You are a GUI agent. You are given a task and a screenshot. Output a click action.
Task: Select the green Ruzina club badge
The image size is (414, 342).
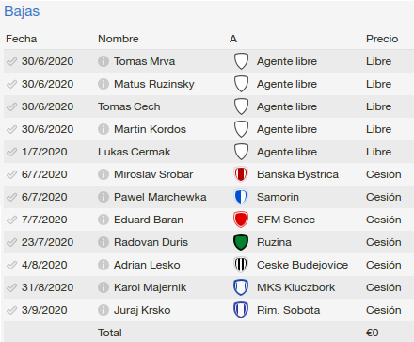[241, 242]
